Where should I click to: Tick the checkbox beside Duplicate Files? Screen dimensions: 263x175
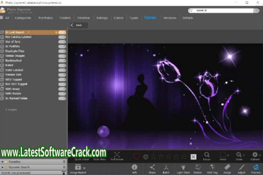2,51
